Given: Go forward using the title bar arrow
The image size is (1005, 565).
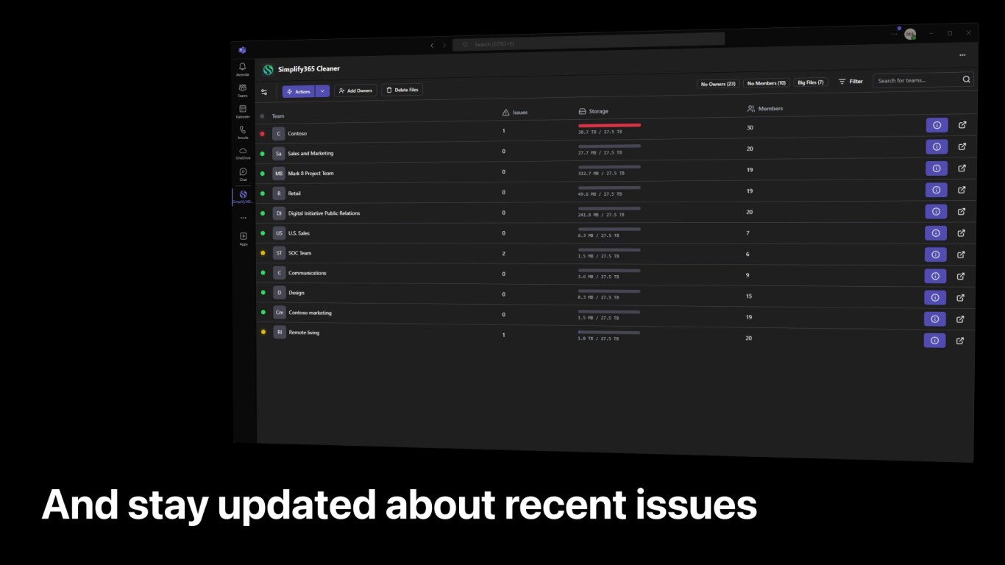Looking at the screenshot, I should (x=444, y=46).
